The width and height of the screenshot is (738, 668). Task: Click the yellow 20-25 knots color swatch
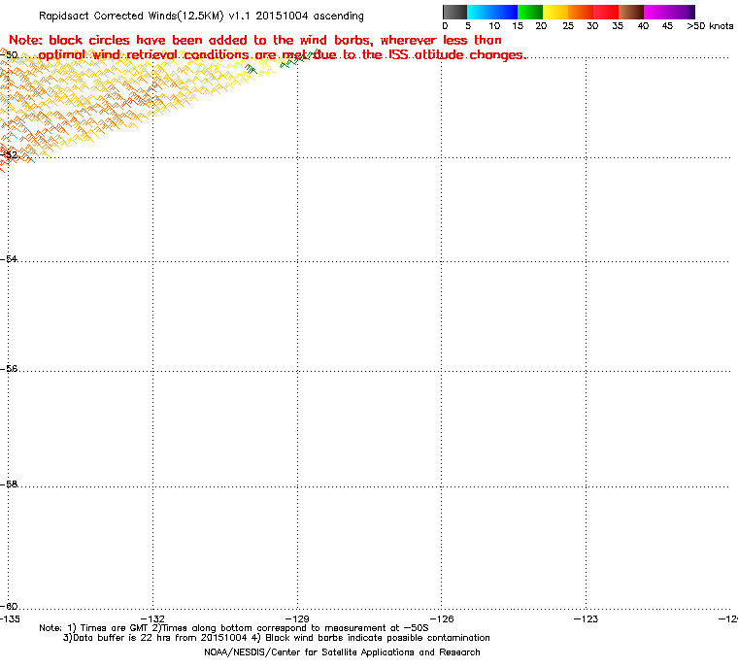[x=555, y=12]
